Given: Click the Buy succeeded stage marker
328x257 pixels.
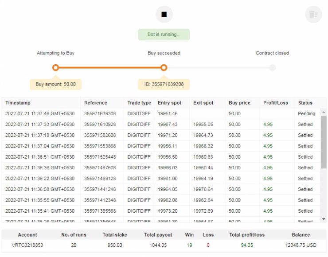Looking at the screenshot, I should [x=164, y=67].
